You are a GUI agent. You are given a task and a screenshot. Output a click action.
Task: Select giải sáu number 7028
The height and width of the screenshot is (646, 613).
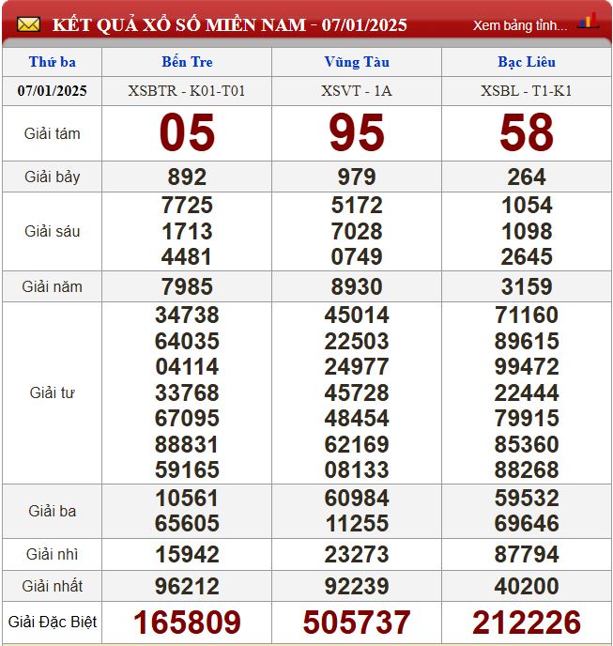(357, 231)
